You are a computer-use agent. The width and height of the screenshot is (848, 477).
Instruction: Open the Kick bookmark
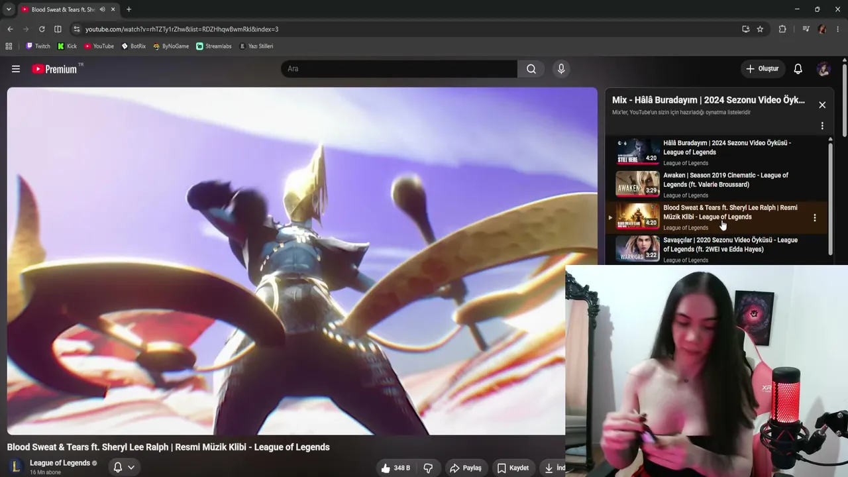tap(67, 46)
